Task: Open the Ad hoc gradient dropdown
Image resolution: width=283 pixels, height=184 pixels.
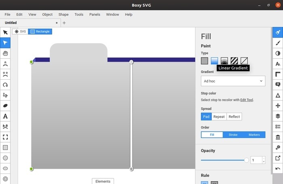Action: coord(233,81)
